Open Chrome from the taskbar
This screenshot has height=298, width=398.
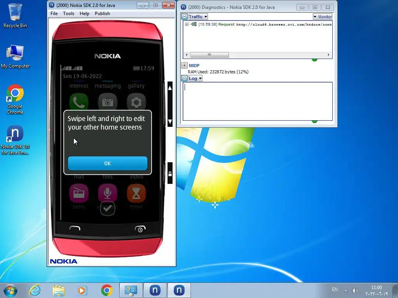point(106,290)
